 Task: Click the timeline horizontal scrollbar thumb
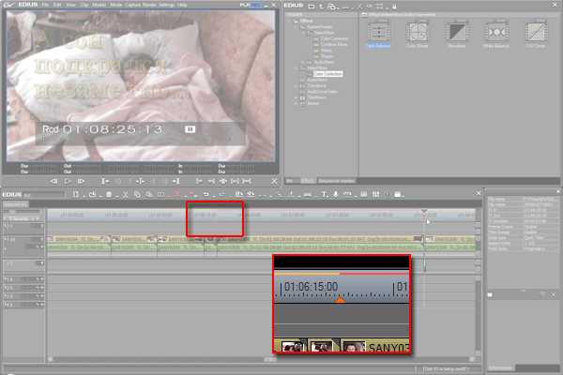pyautogui.click(x=270, y=359)
